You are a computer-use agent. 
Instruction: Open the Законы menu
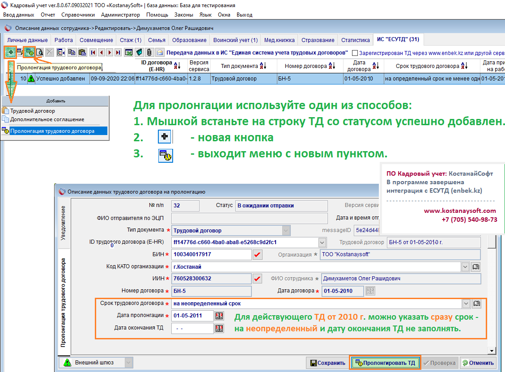click(184, 15)
